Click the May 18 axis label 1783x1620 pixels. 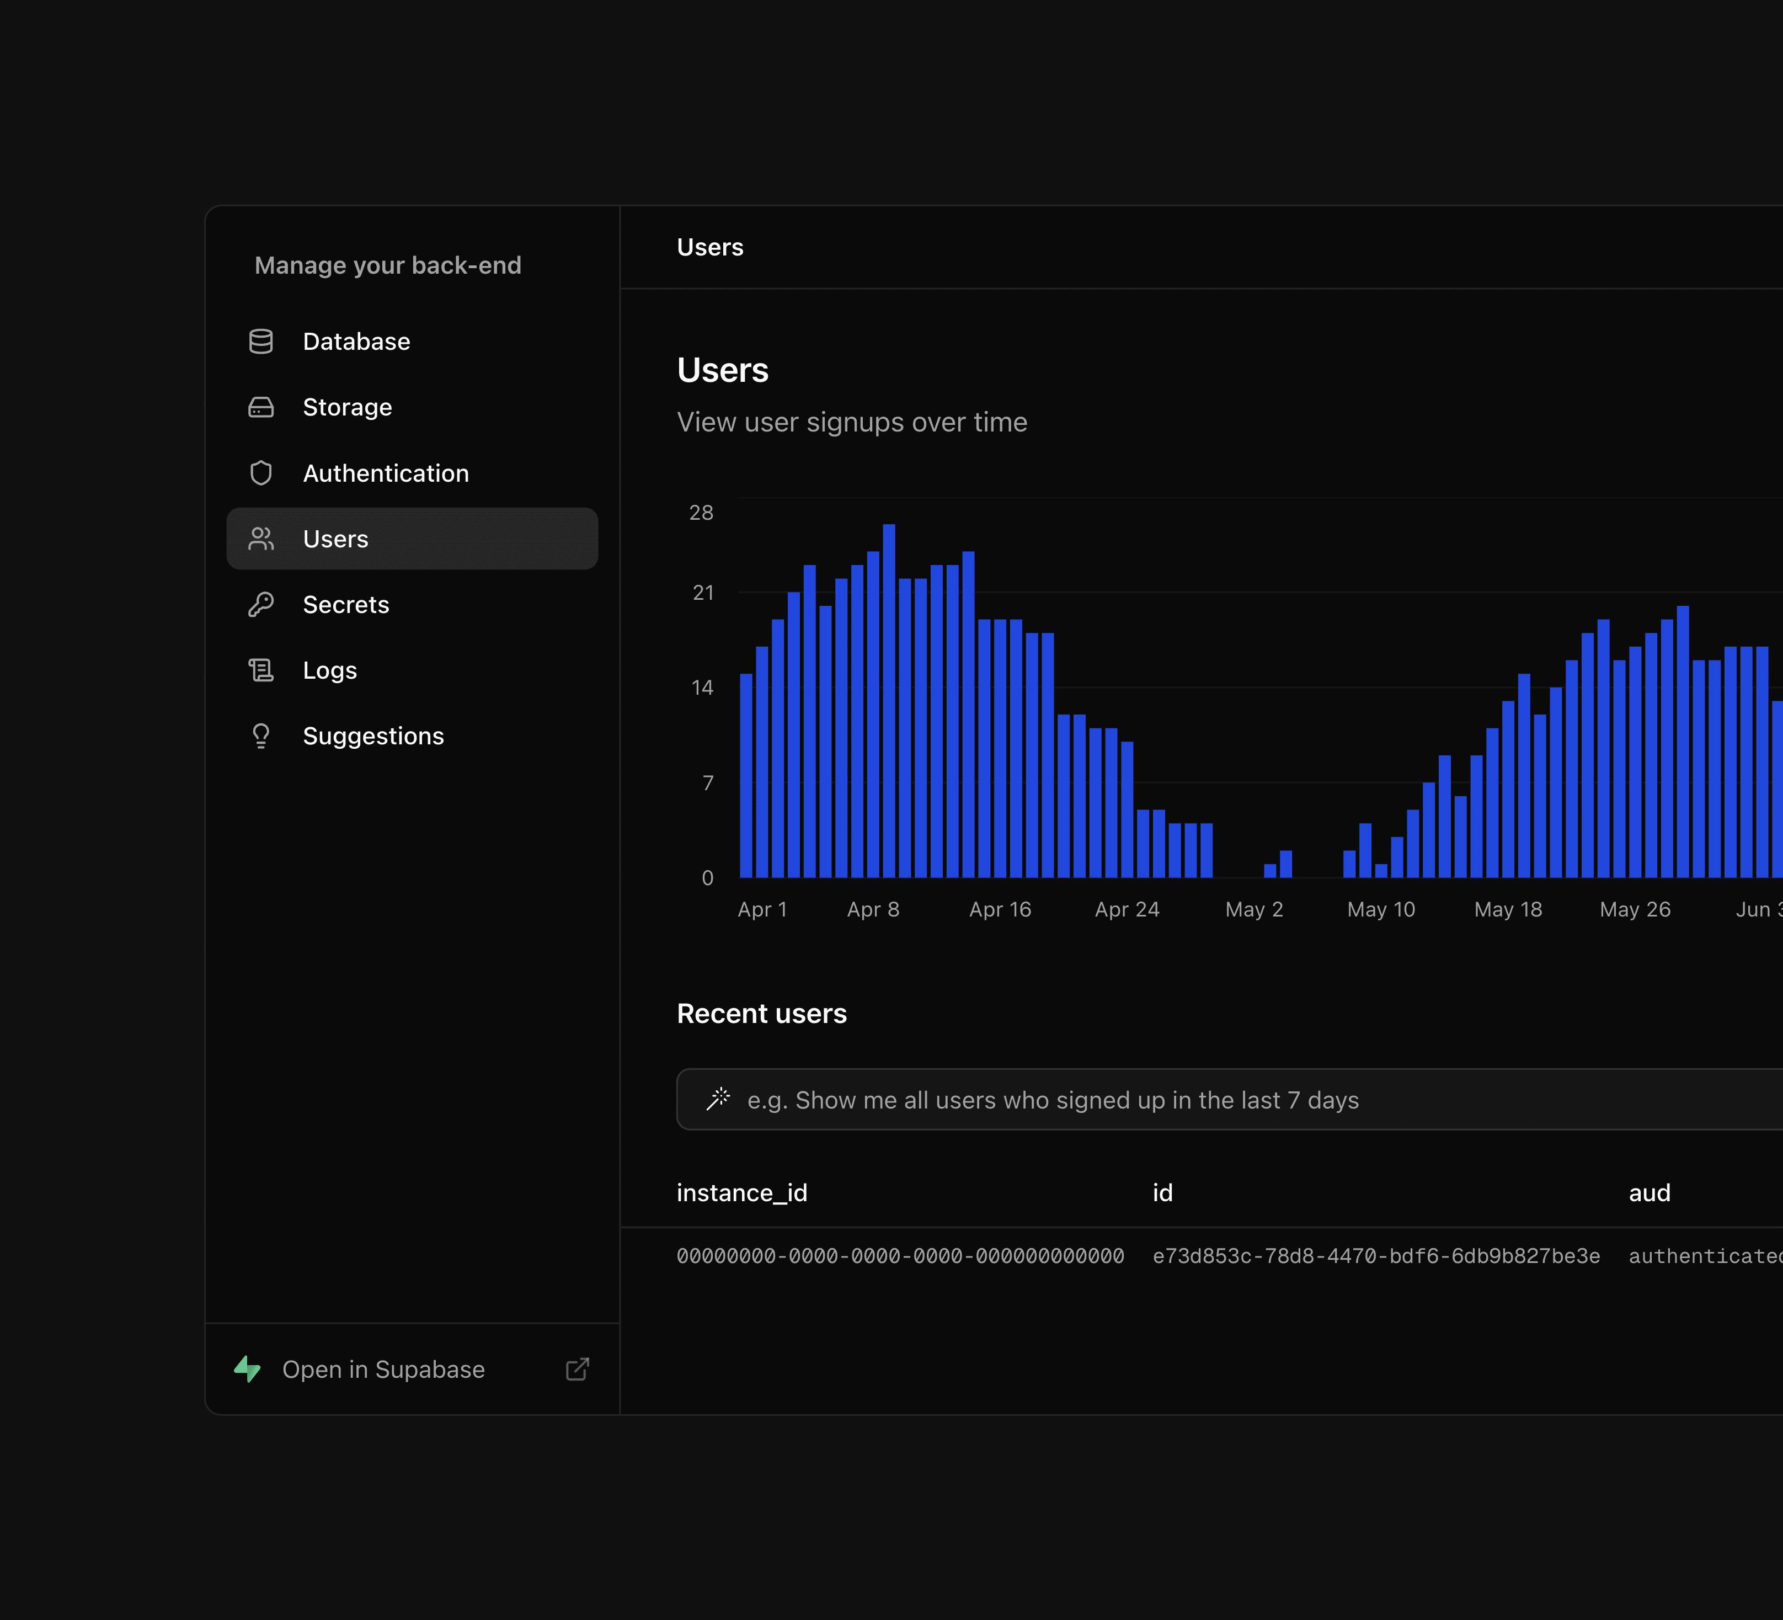[1508, 909]
